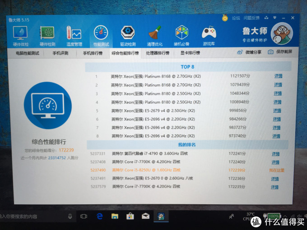Open 硬件体检 hardware checkup icon
Screen dimensions: 307x230
pos(20,36)
